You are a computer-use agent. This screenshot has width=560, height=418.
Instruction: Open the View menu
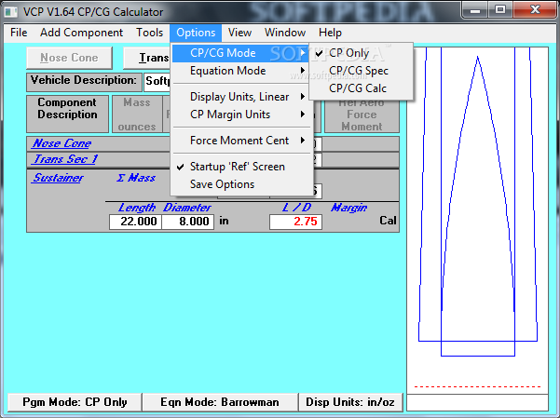point(239,33)
